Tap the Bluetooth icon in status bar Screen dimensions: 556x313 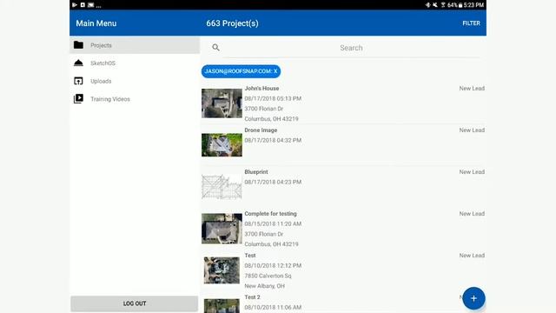click(427, 5)
